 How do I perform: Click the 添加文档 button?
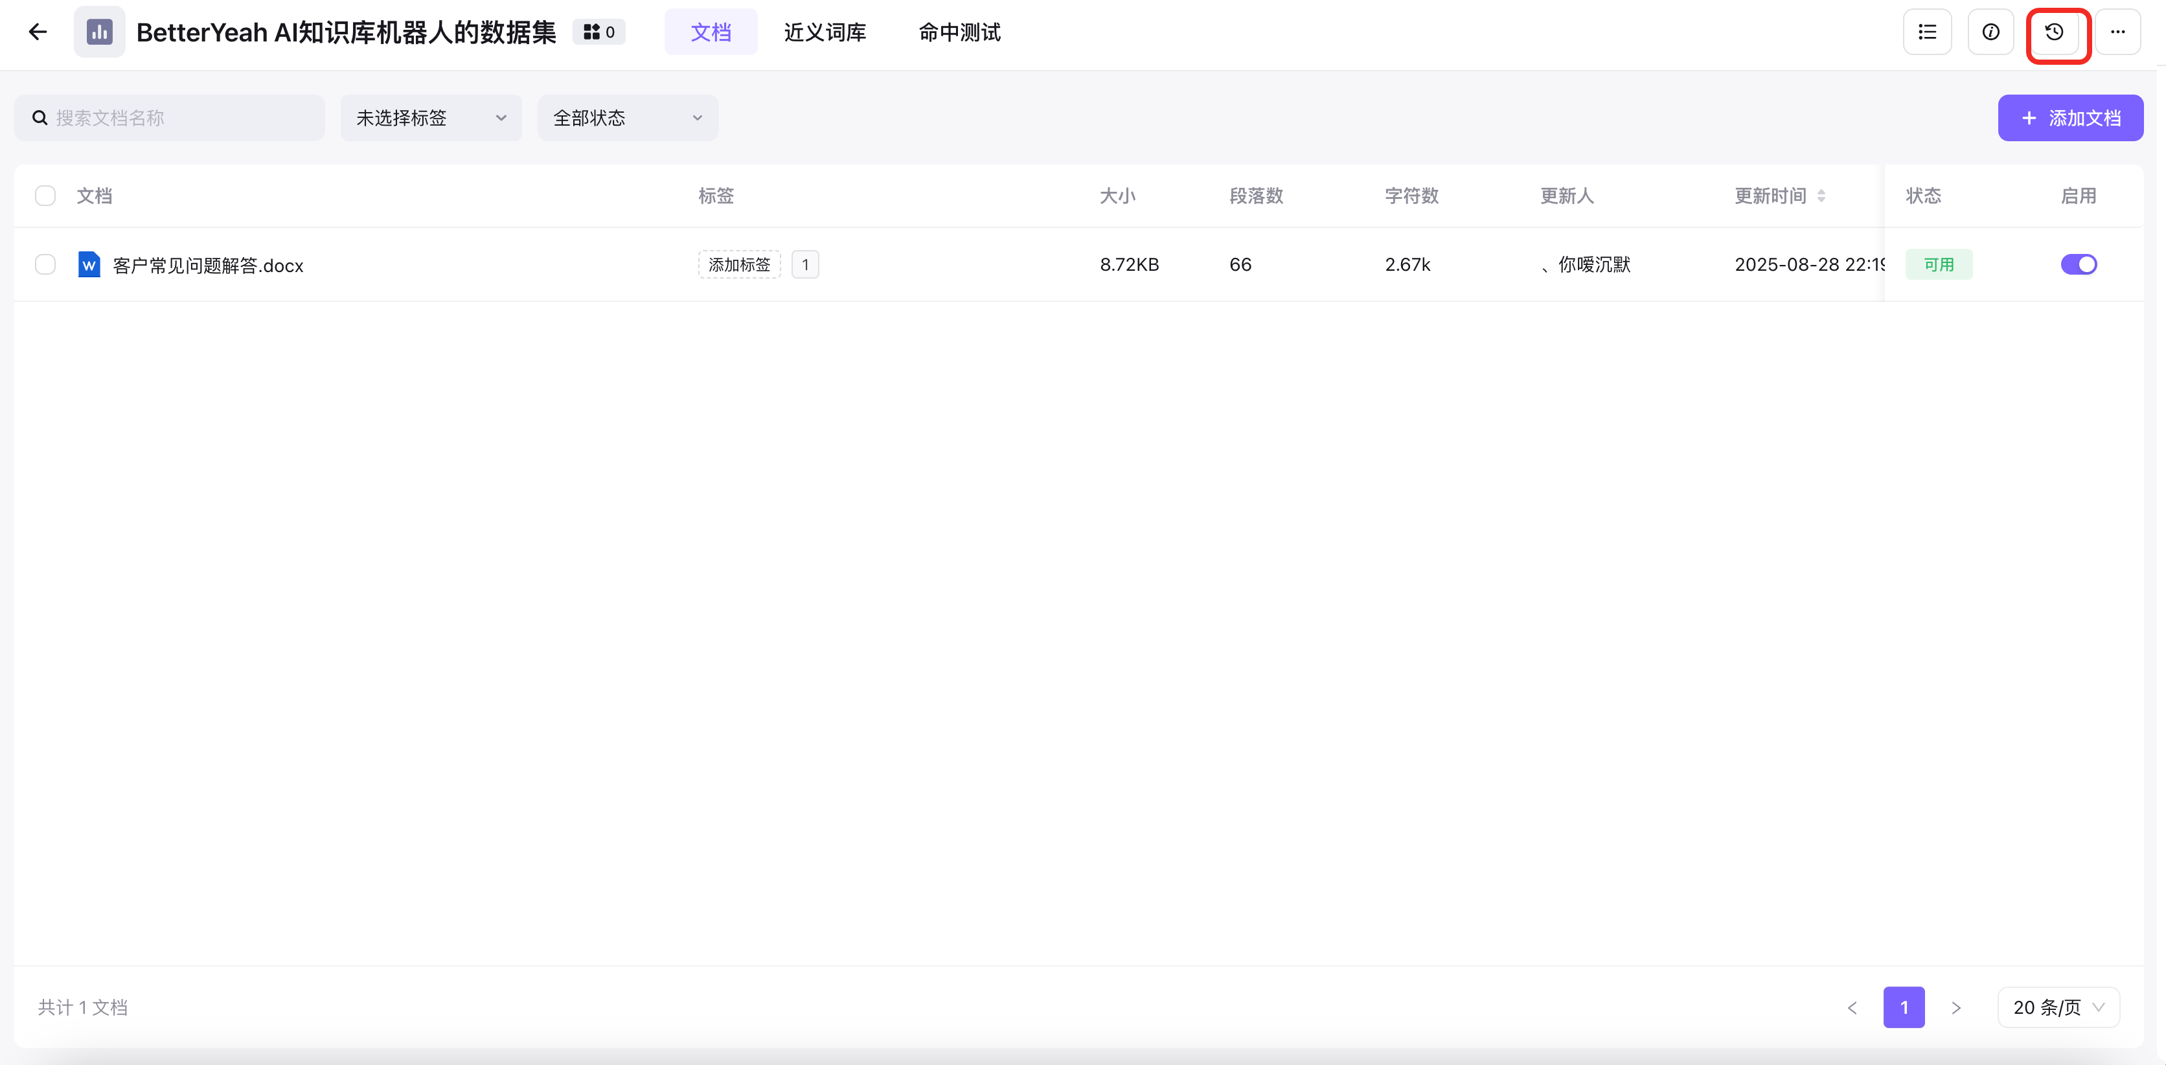(2070, 118)
